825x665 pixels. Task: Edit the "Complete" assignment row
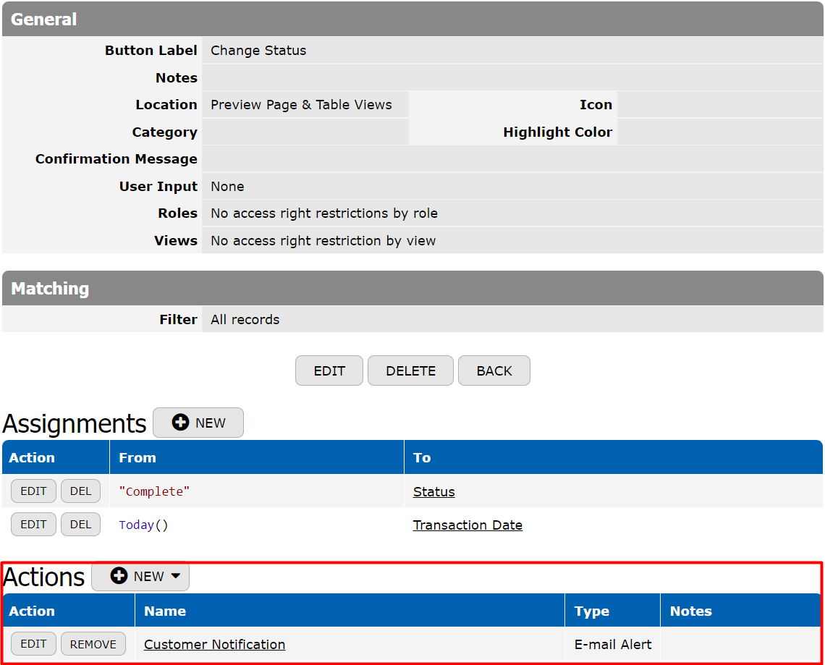(x=33, y=491)
